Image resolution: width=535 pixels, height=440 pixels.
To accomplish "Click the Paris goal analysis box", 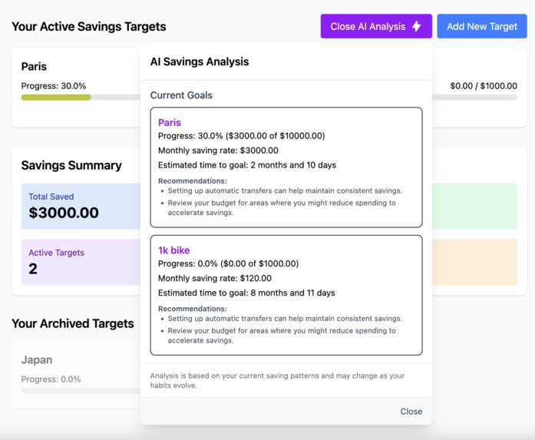I will pyautogui.click(x=286, y=167).
